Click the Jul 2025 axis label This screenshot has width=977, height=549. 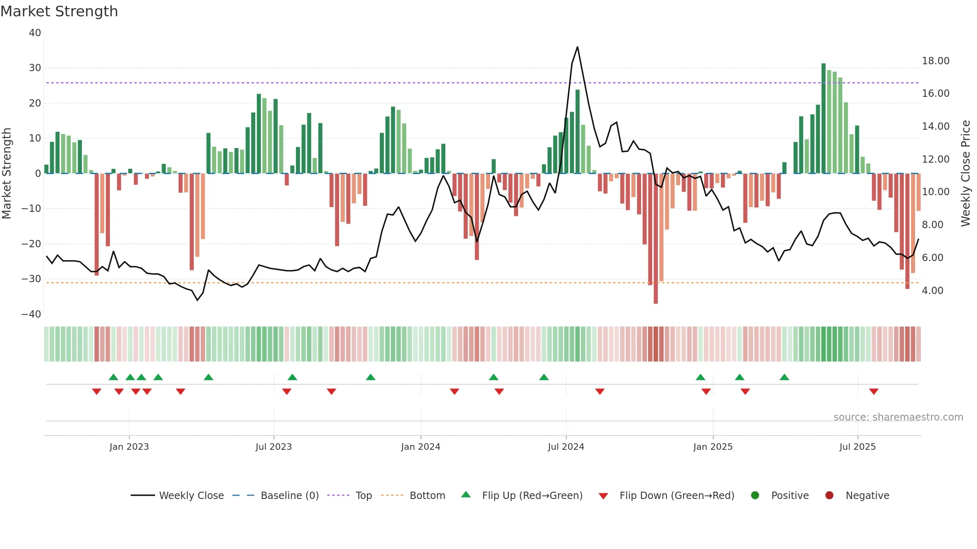tap(857, 447)
